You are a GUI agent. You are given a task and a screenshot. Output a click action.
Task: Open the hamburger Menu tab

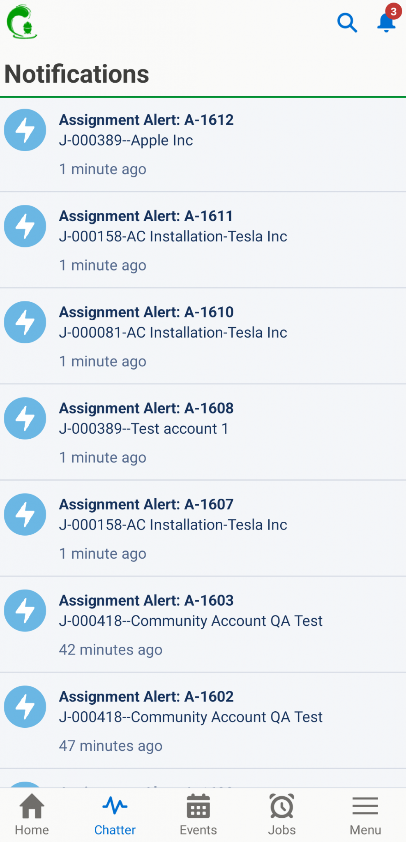[365, 814]
